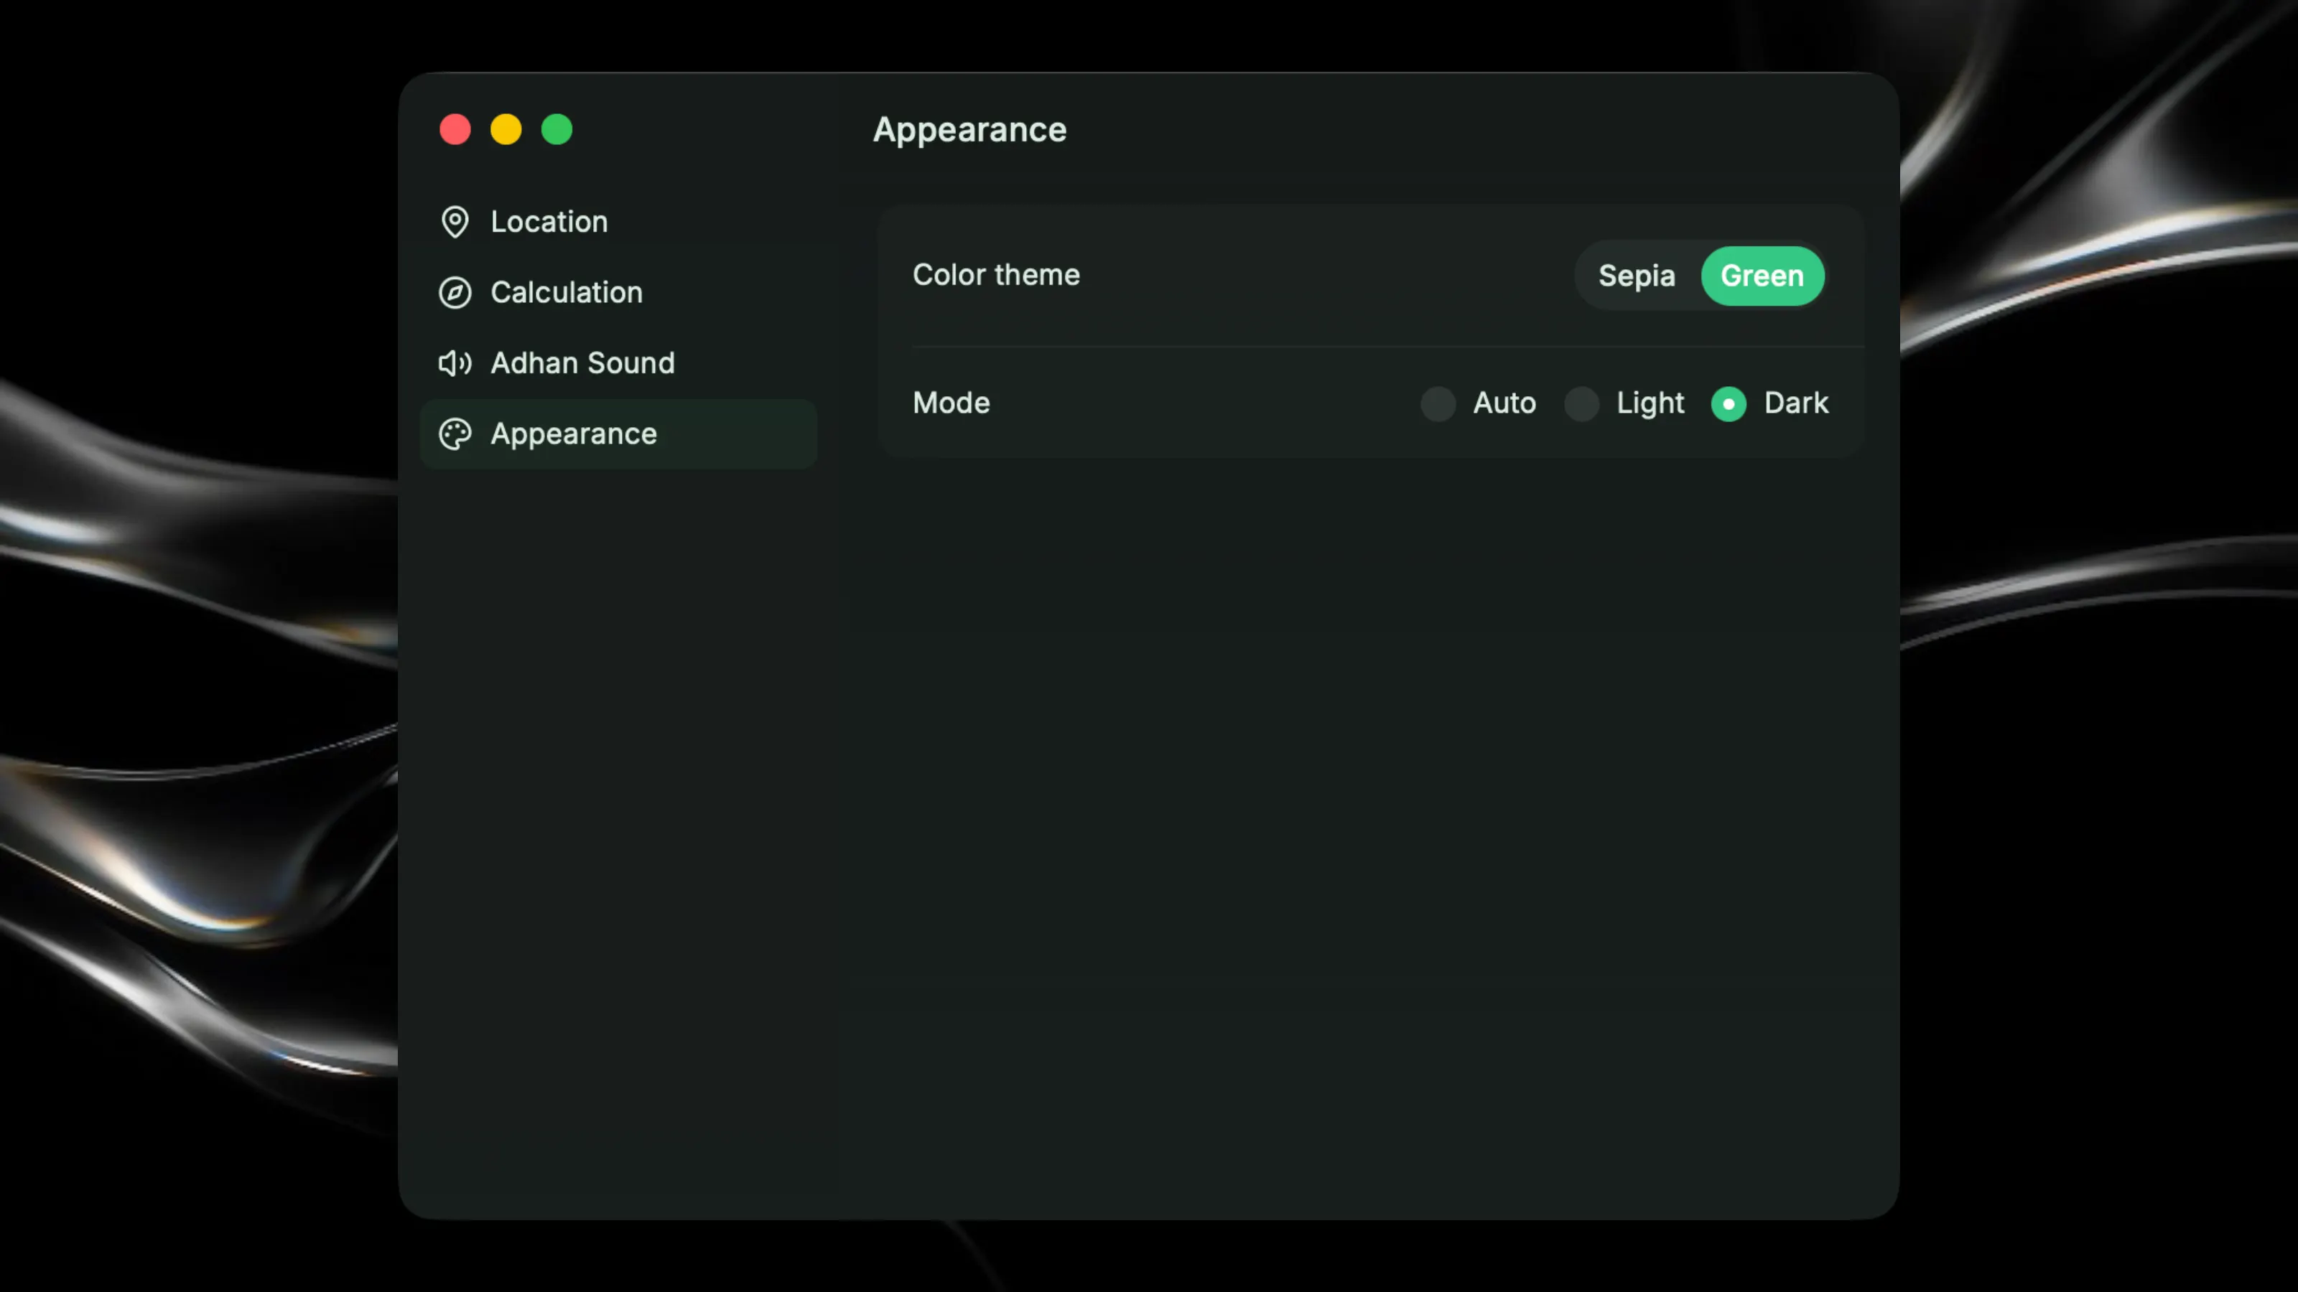Switch to Adhan Sound settings
Screen dimensions: 2298x1292
pyautogui.click(x=618, y=363)
